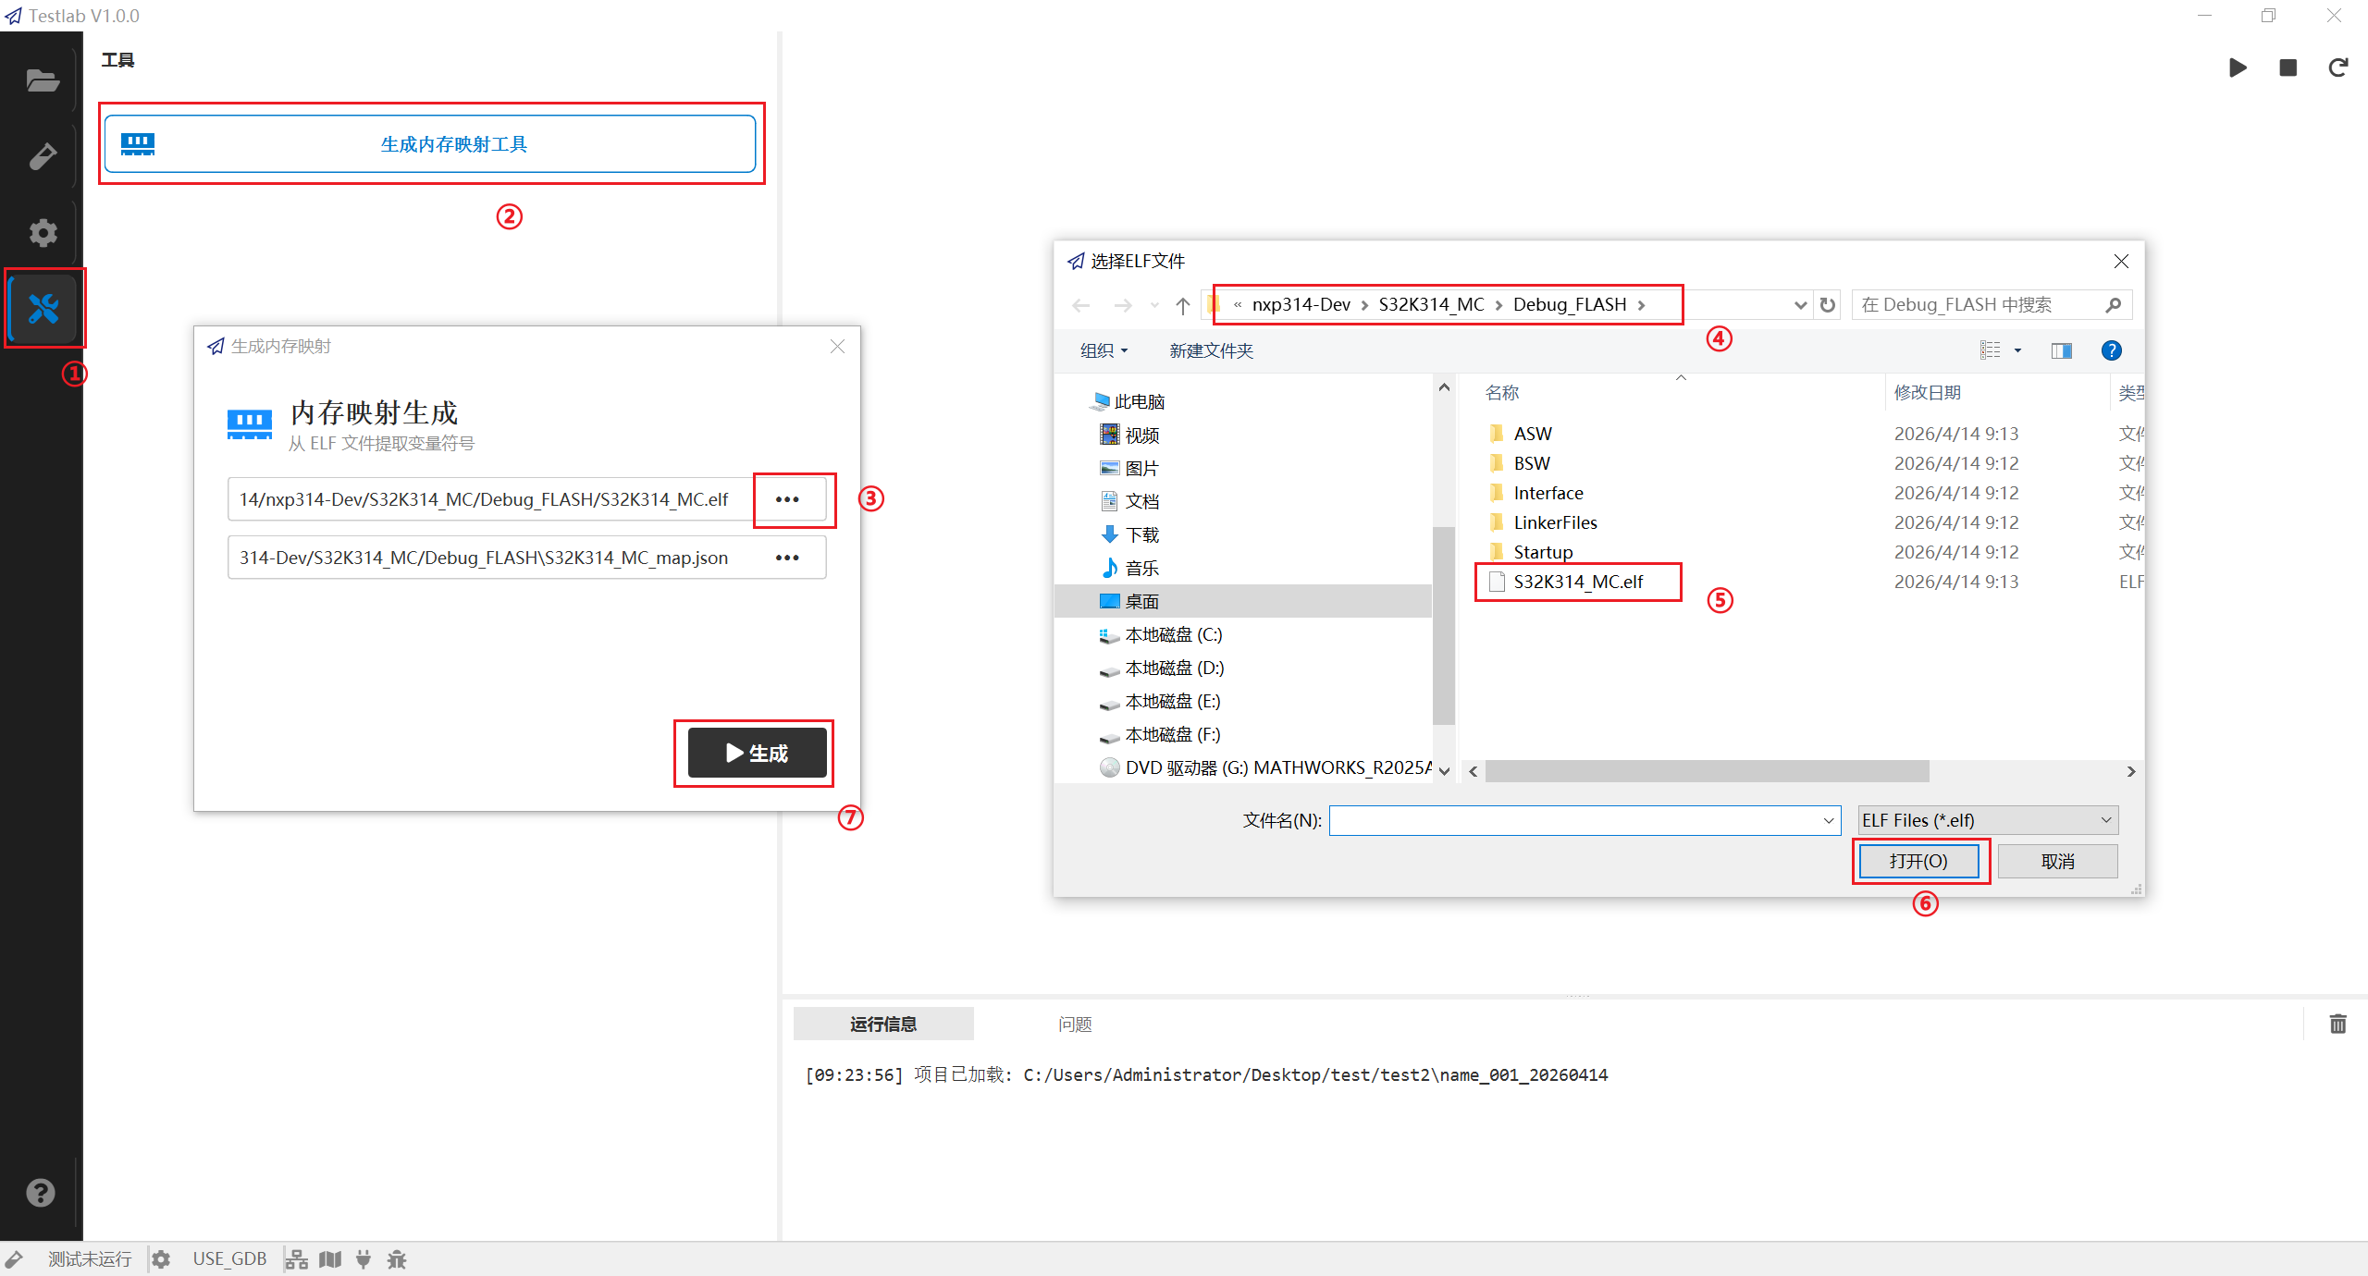Expand address bar path history dropdown
Screen dimensions: 2368x1276
tap(1800, 305)
